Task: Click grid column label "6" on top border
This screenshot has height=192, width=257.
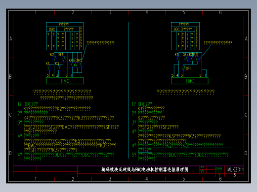Action: click(x=220, y=12)
